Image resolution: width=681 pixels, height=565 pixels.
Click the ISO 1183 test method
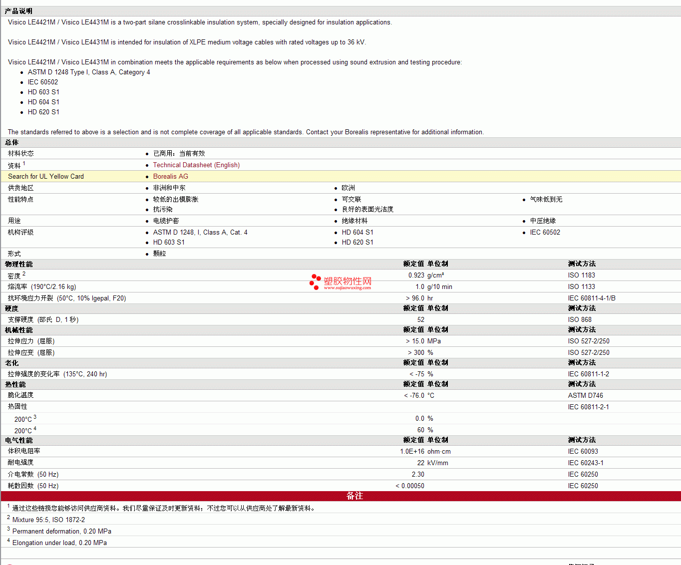click(x=582, y=276)
